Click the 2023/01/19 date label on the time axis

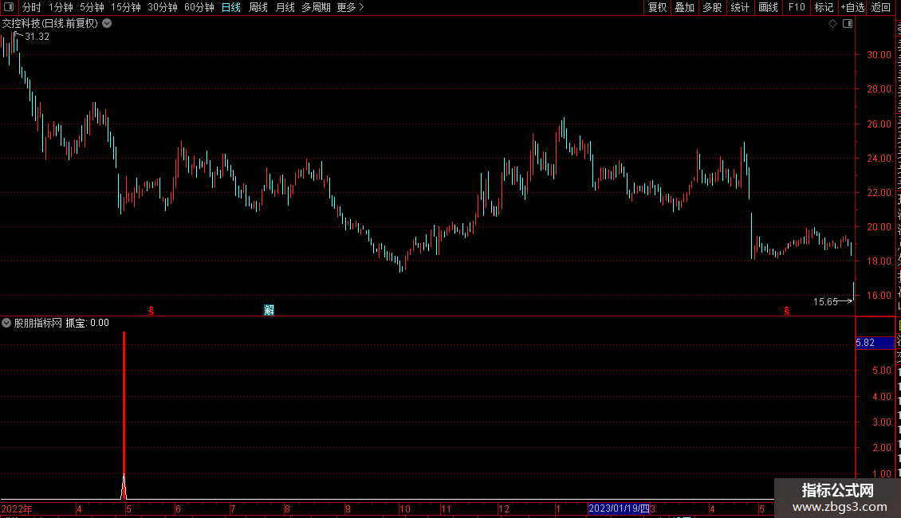[619, 508]
